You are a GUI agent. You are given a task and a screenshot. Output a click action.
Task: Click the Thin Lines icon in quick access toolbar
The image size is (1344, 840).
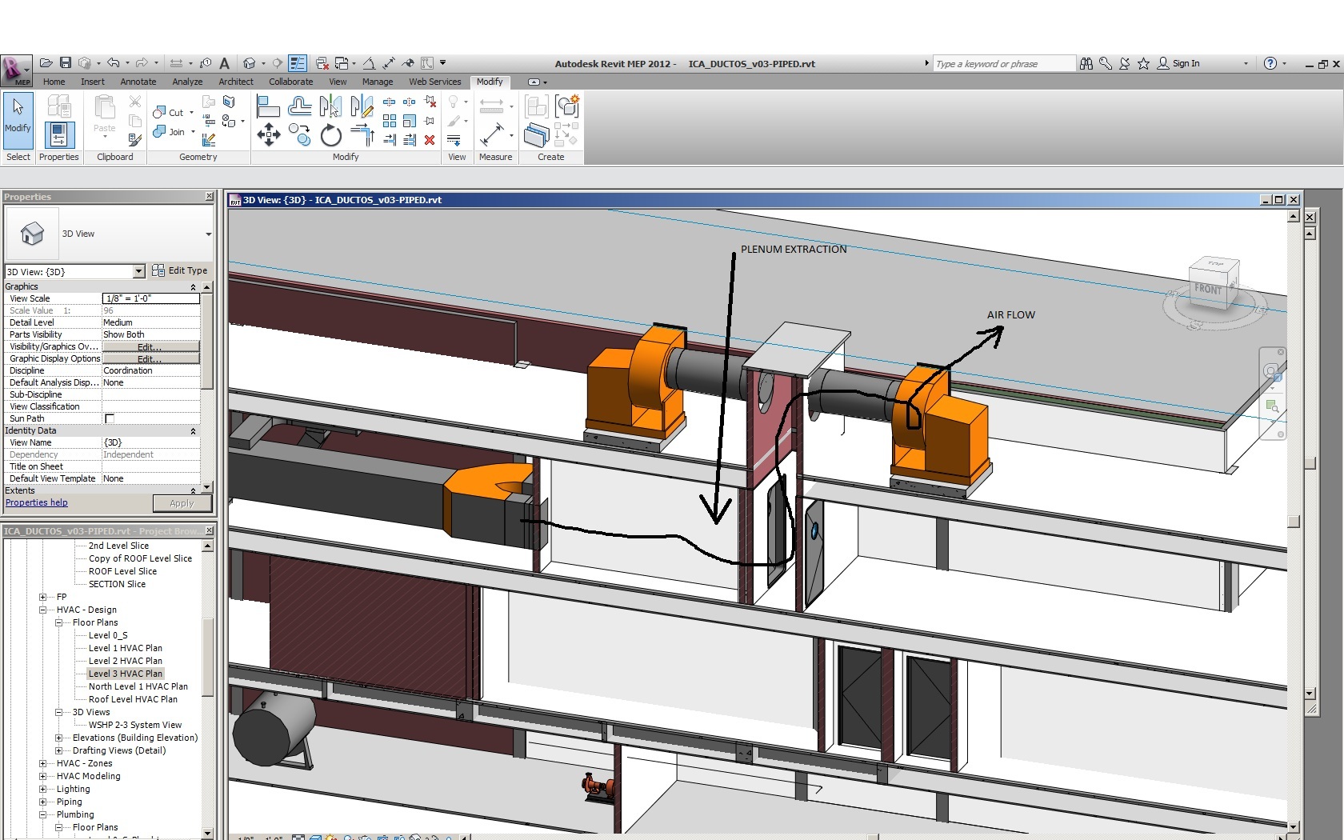point(298,63)
